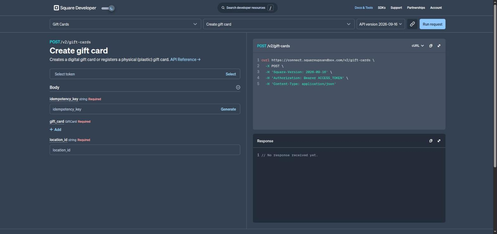
Task: Copy the request code snippet
Action: coord(431,46)
